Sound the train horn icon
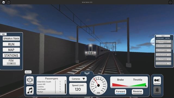174x98 pixels. [x=157, y=81]
